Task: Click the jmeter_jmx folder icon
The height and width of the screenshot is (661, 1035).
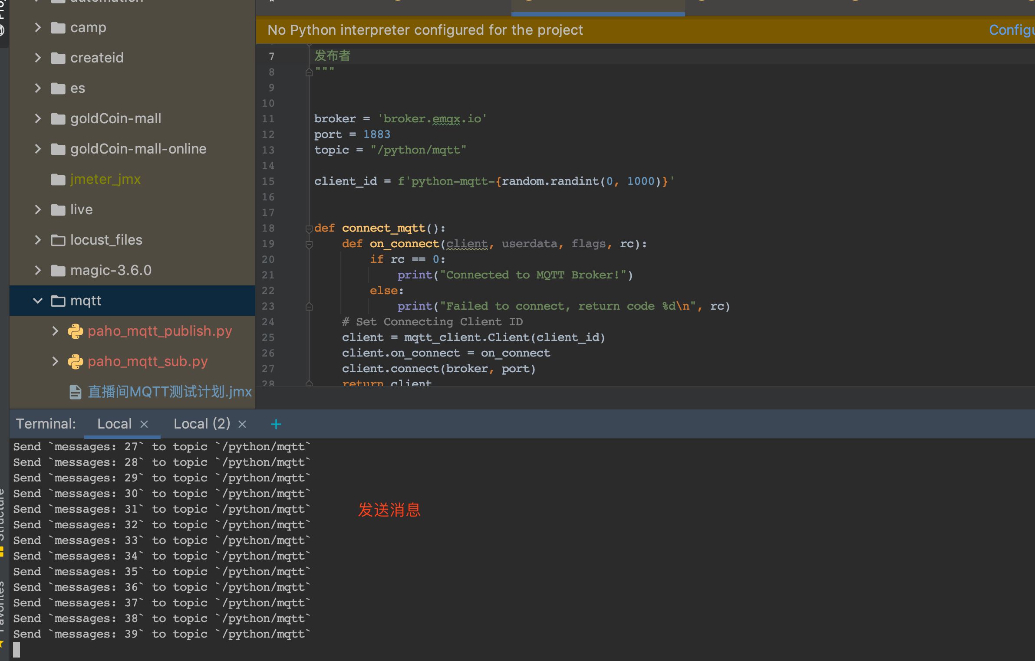Action: [x=59, y=179]
